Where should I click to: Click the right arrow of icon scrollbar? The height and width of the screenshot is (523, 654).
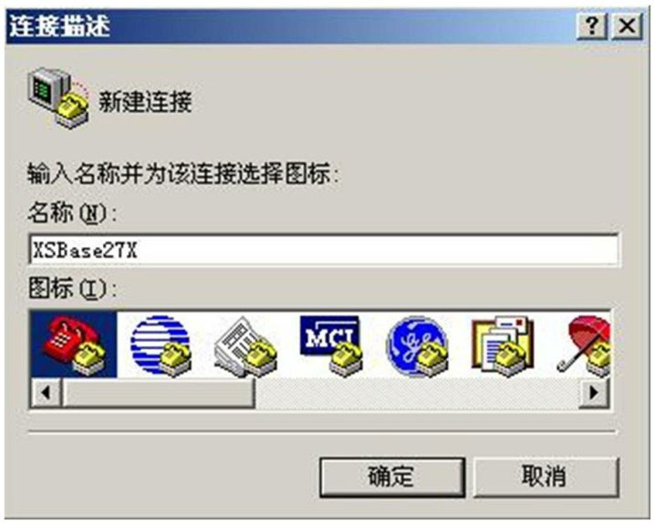coord(594,393)
